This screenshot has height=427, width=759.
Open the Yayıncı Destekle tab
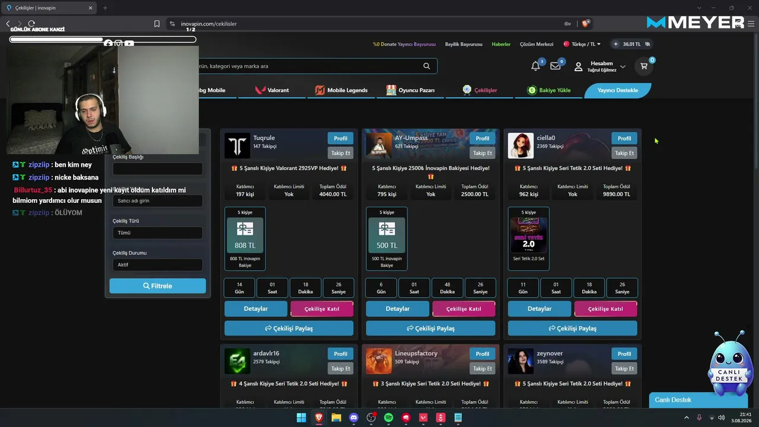coord(617,90)
